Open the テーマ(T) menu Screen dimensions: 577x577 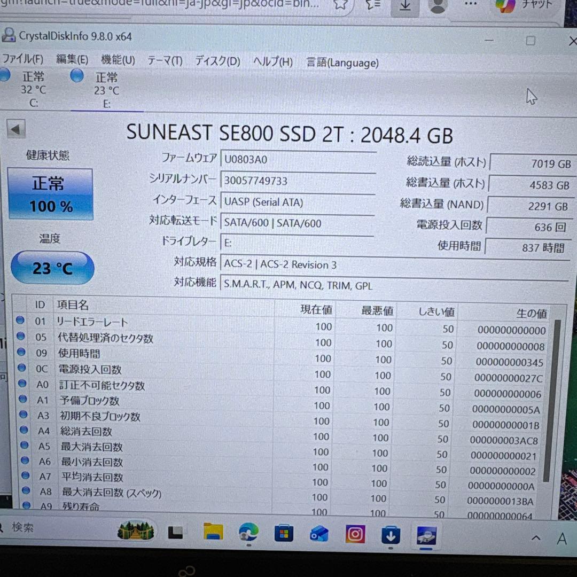click(x=165, y=61)
